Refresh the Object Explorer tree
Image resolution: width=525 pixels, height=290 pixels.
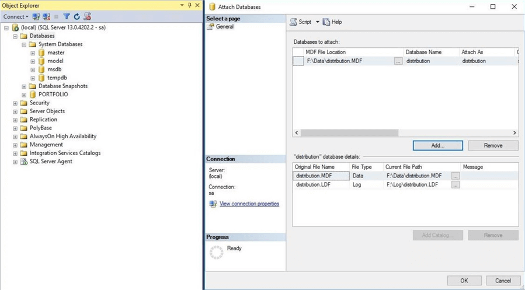click(x=77, y=17)
